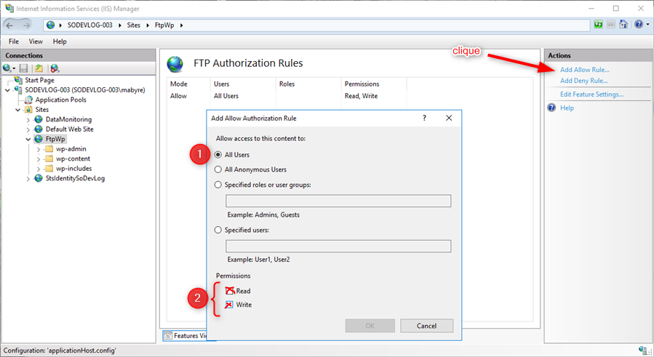This screenshot has width=654, height=357.
Task: Click the StsIdentitySoDevLog globe icon
Action: click(39, 179)
